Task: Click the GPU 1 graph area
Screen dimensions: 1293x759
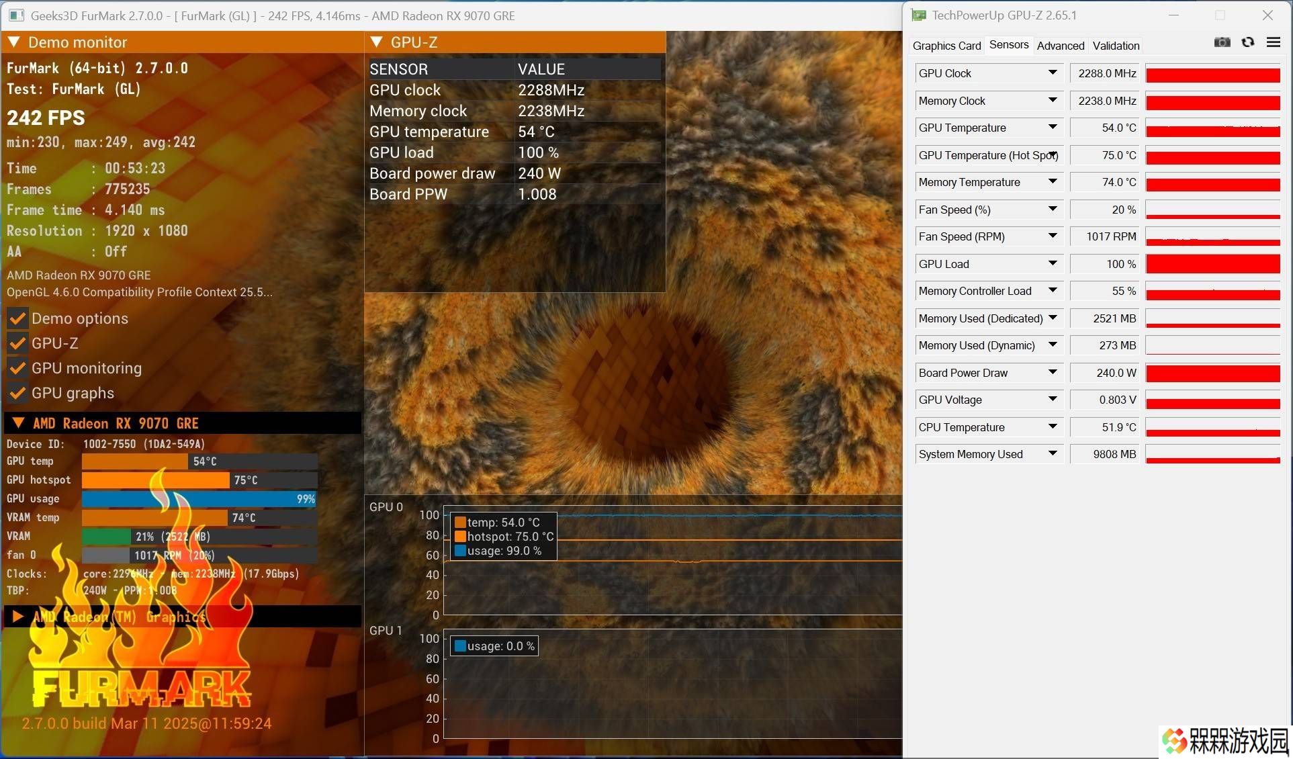Action: click(672, 685)
